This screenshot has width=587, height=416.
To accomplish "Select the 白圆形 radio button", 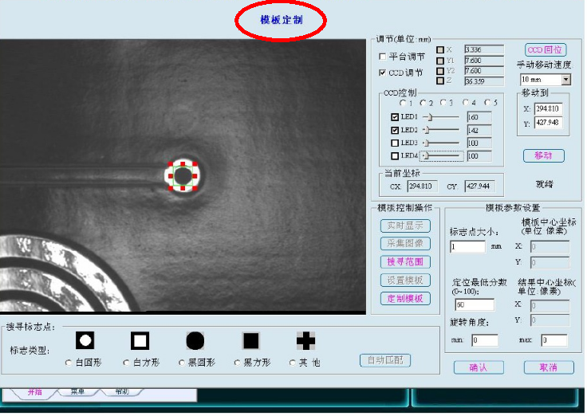I will [x=69, y=363].
